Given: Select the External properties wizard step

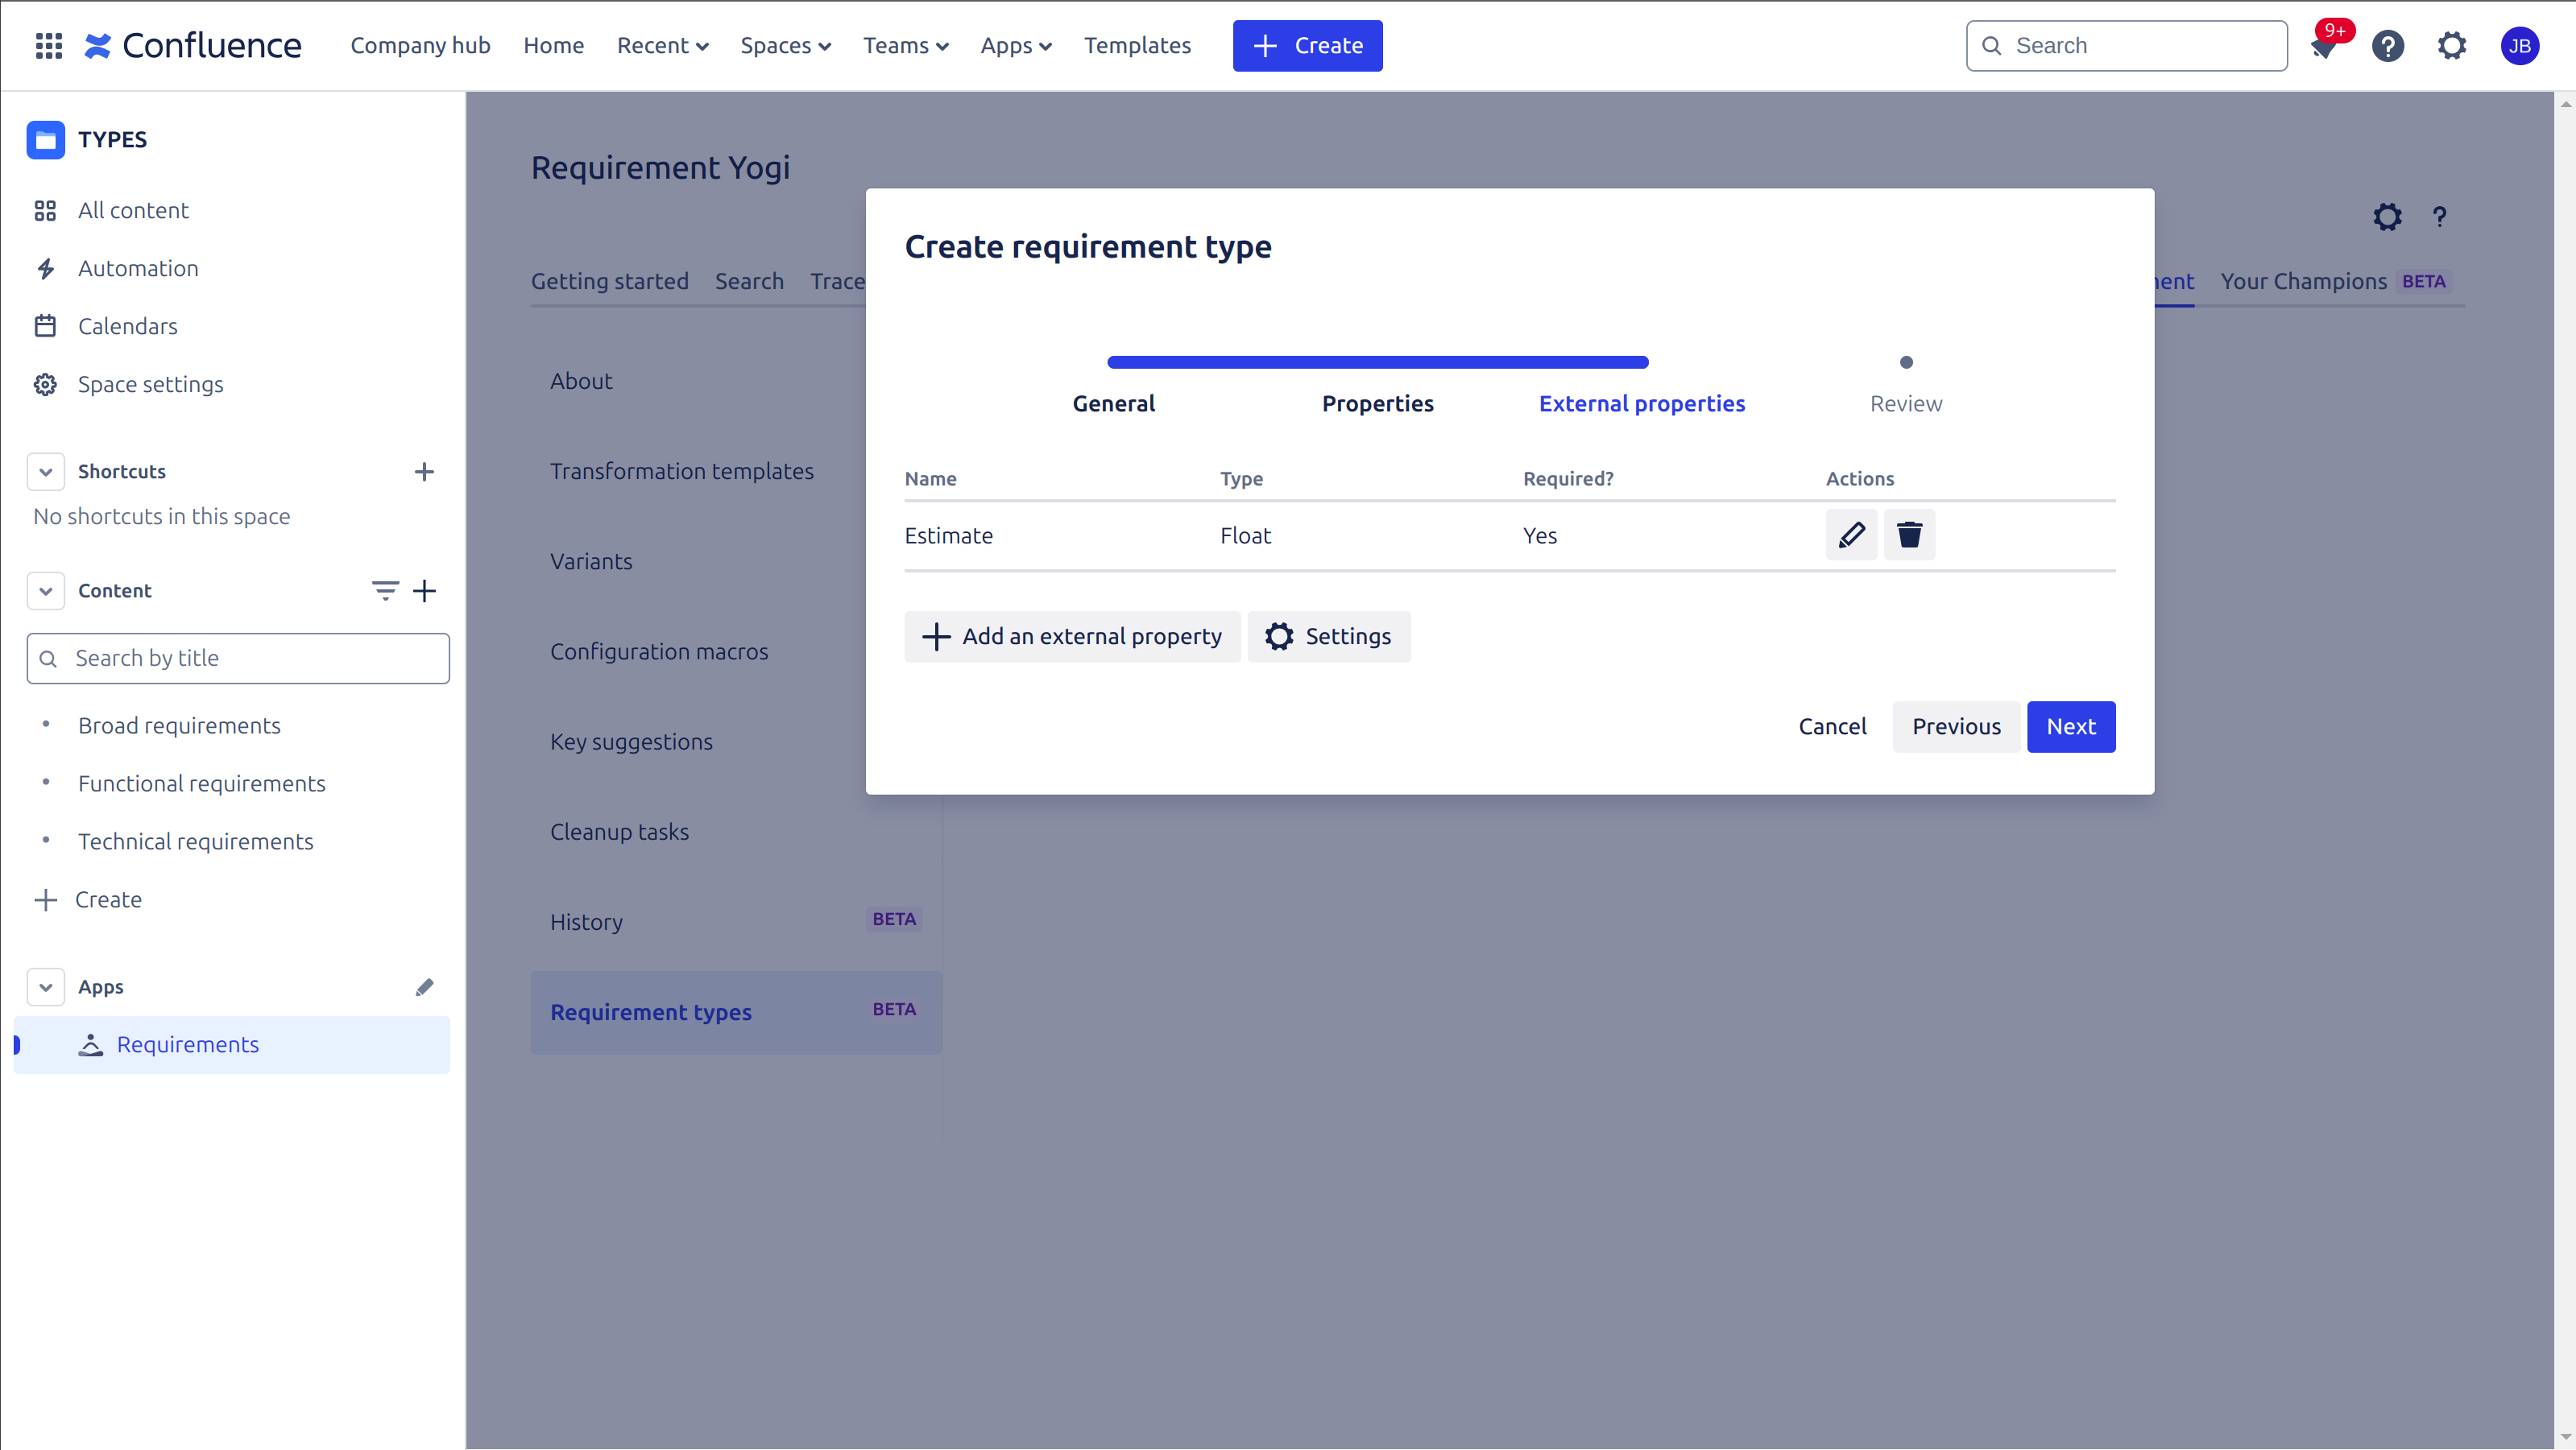Looking at the screenshot, I should click(1642, 403).
